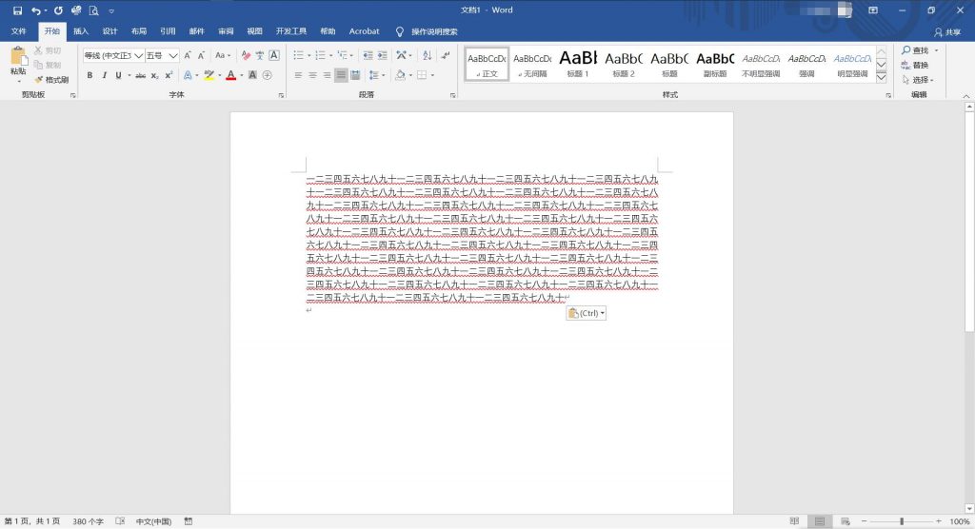Open the paste options (Ctrl) popup
Viewport: 975px width, 529px height.
click(x=586, y=313)
